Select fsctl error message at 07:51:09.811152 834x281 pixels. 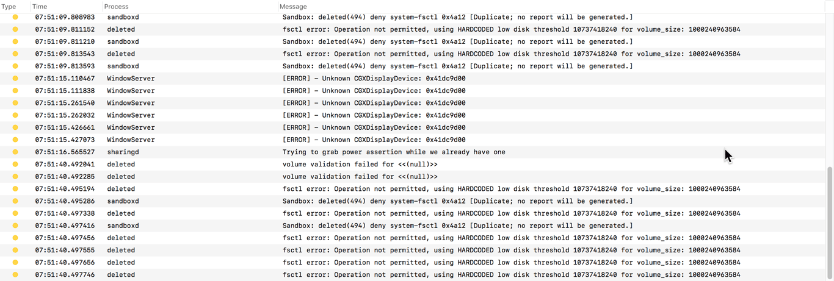(512, 29)
